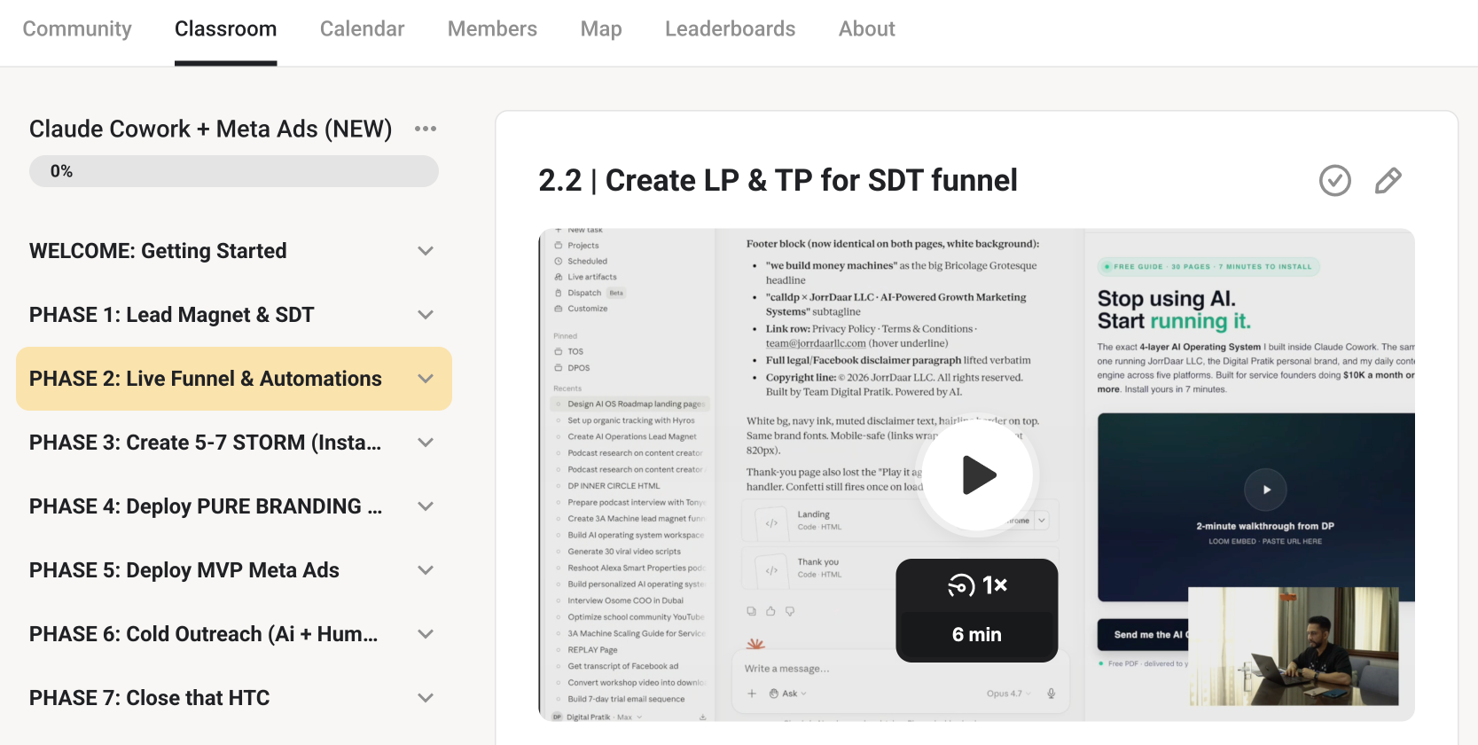Click FREE GUIDE · 30 PAGES badge
1478x745 pixels.
[1208, 266]
